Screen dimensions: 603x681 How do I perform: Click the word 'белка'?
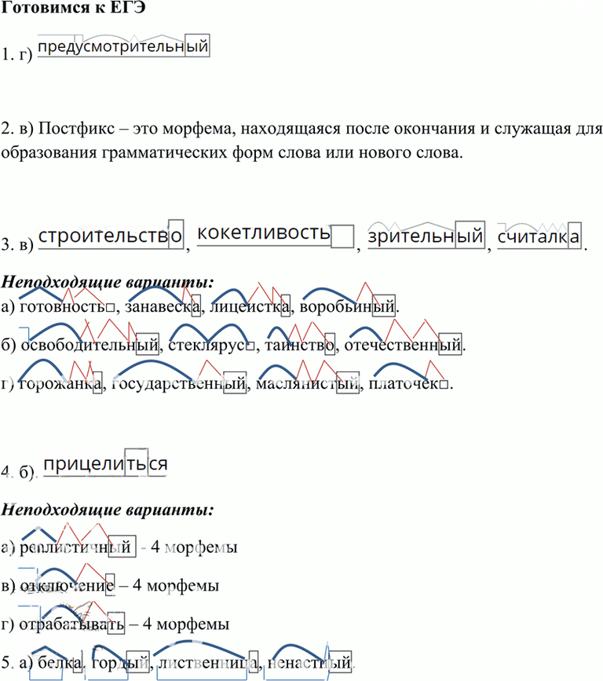coord(60,663)
